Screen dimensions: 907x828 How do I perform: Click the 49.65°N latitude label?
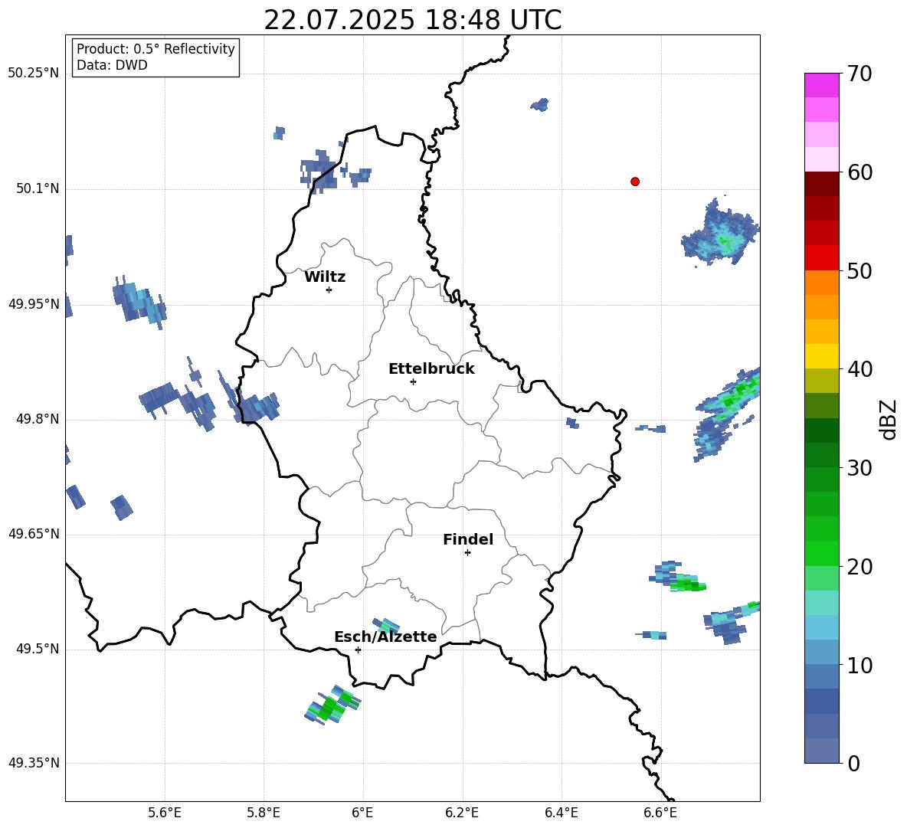[34, 533]
